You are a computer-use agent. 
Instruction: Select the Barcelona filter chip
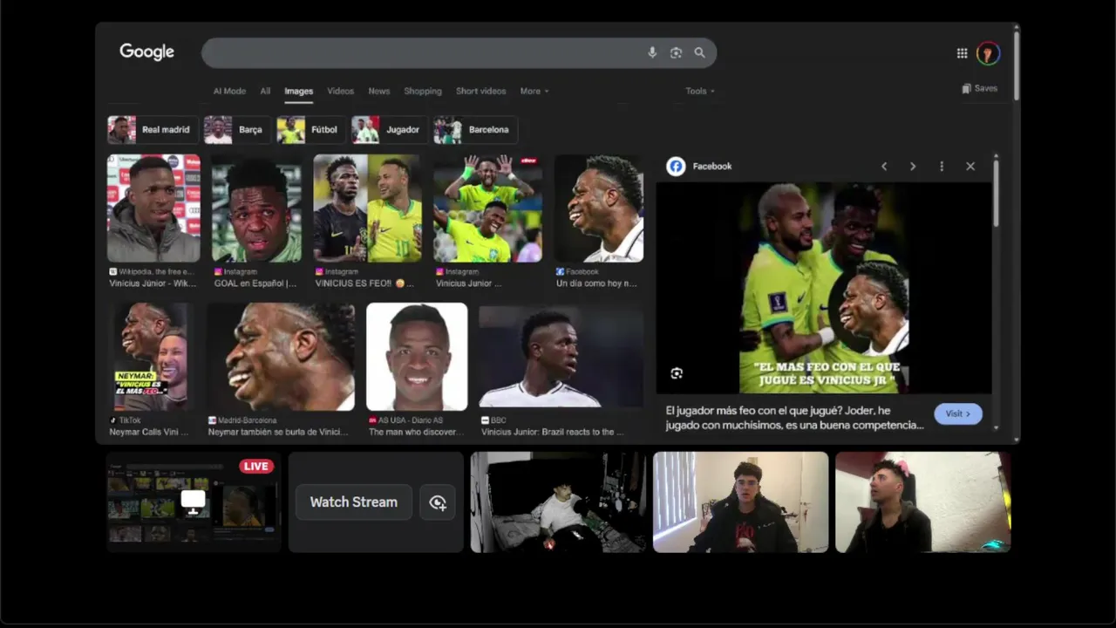click(x=475, y=130)
